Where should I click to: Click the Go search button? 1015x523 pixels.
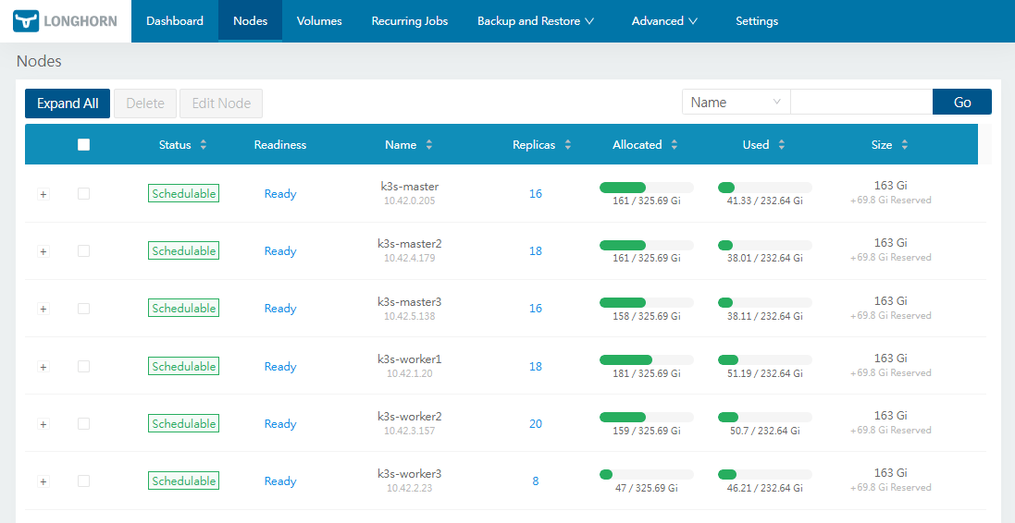tap(962, 103)
